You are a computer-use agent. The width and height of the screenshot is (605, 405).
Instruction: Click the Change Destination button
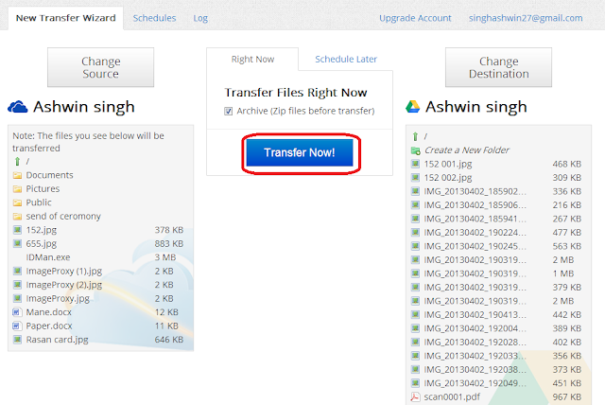pos(498,67)
